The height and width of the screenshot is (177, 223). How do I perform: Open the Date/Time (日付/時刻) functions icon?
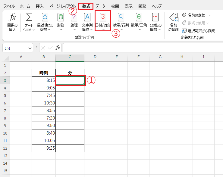[x=103, y=17]
